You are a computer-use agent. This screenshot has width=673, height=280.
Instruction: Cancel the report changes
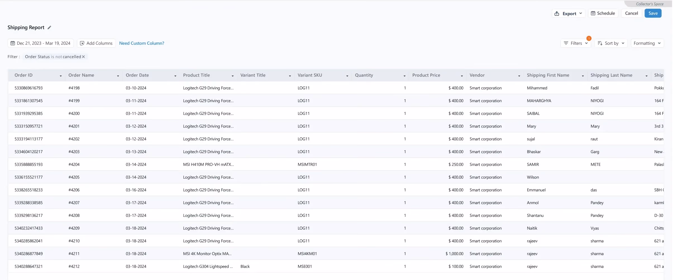[631, 13]
